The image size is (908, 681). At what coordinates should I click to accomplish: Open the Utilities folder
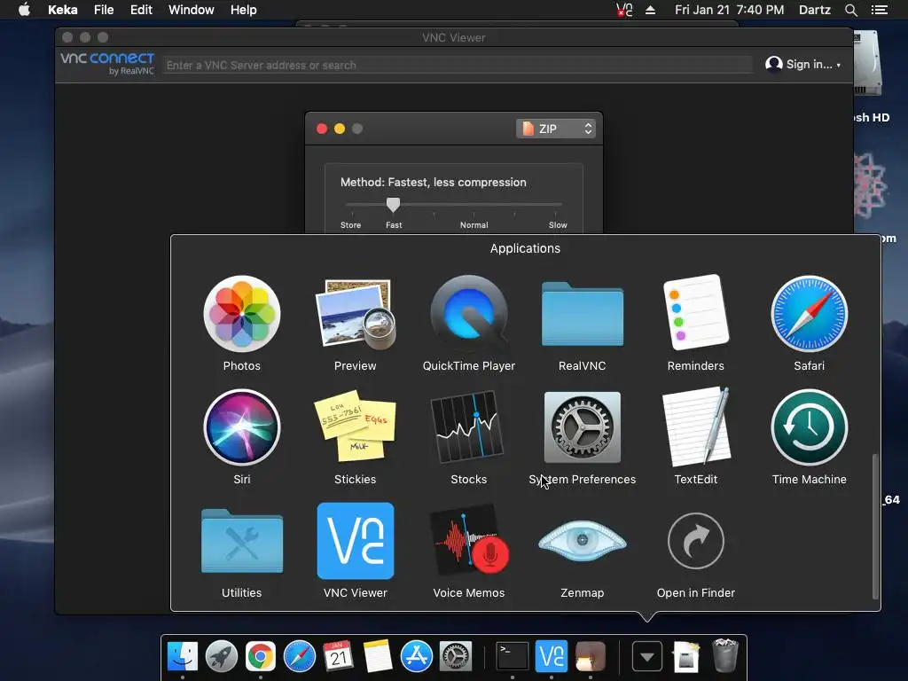click(x=242, y=541)
